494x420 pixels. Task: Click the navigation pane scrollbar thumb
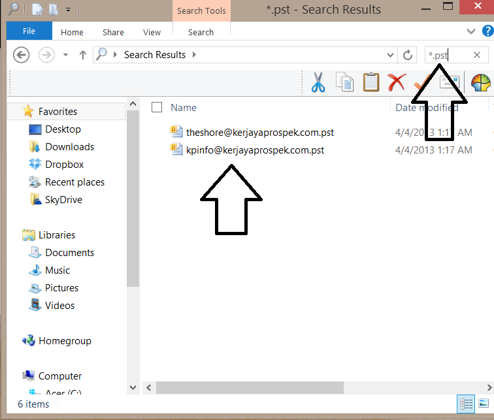[133, 199]
